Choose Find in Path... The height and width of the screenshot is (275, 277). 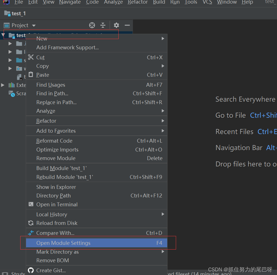(x=96, y=94)
